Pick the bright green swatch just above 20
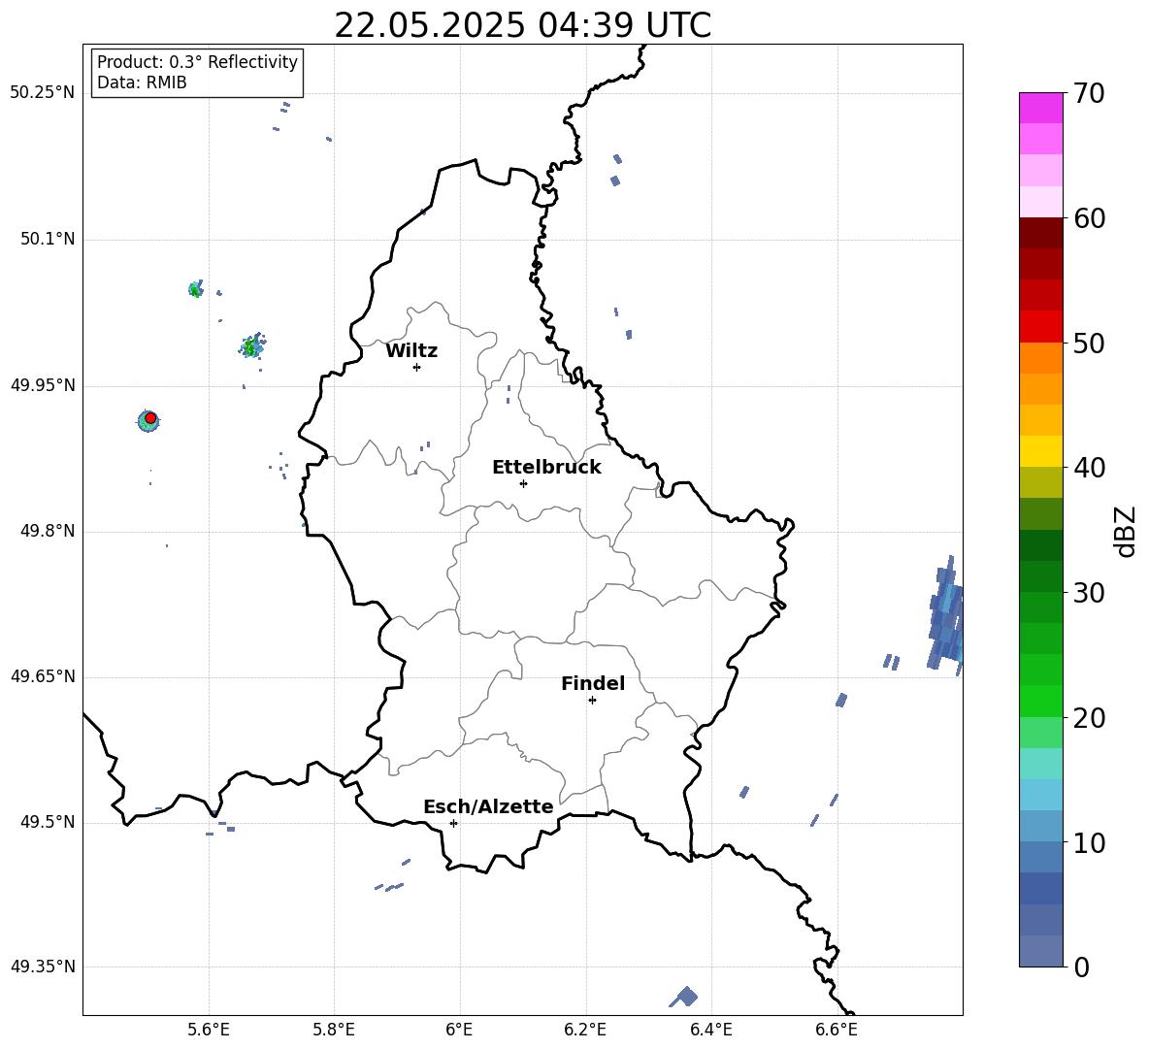Viewport: 1149px width, 1049px height. (x=1040, y=701)
